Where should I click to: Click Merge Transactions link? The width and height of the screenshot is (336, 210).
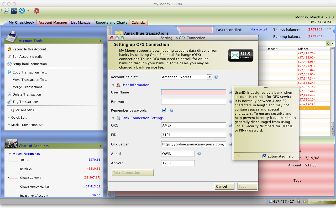pyautogui.click(x=27, y=87)
